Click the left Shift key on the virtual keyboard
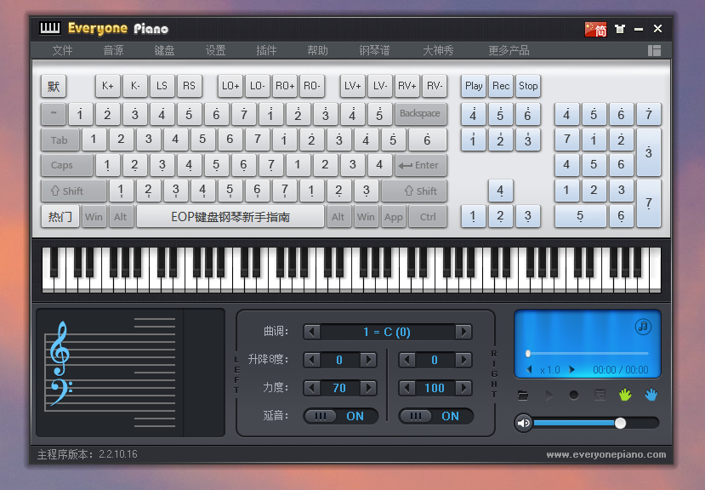This screenshot has width=705, height=490. [x=73, y=191]
